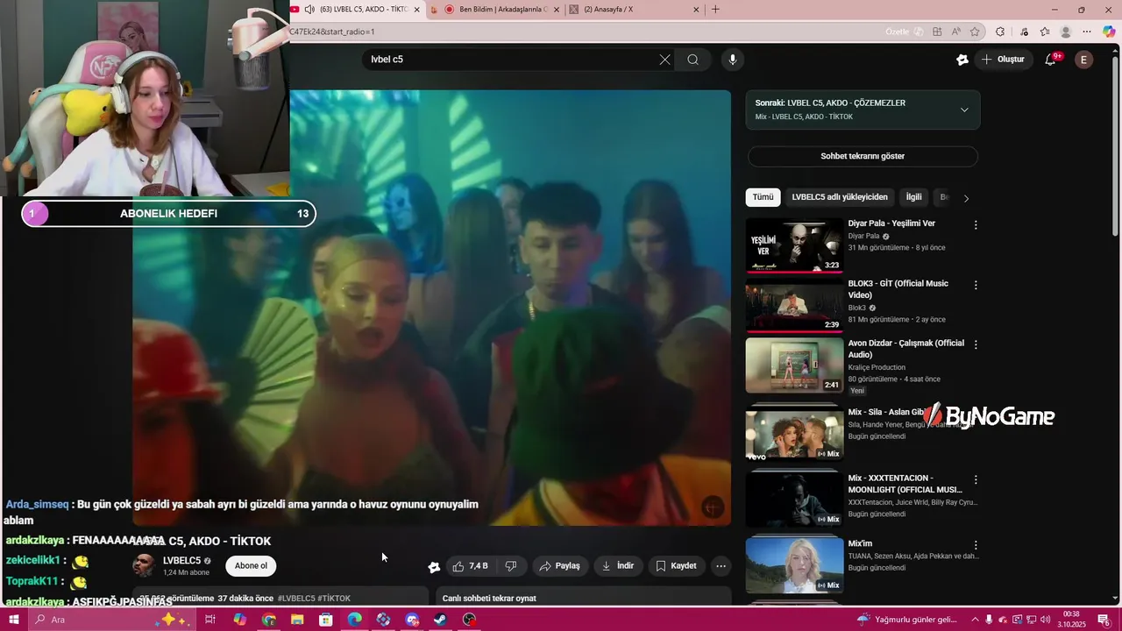Screen dimensions: 1122x631
Task: Click Sohbet tekrarını göster button
Action: pyautogui.click(x=863, y=156)
